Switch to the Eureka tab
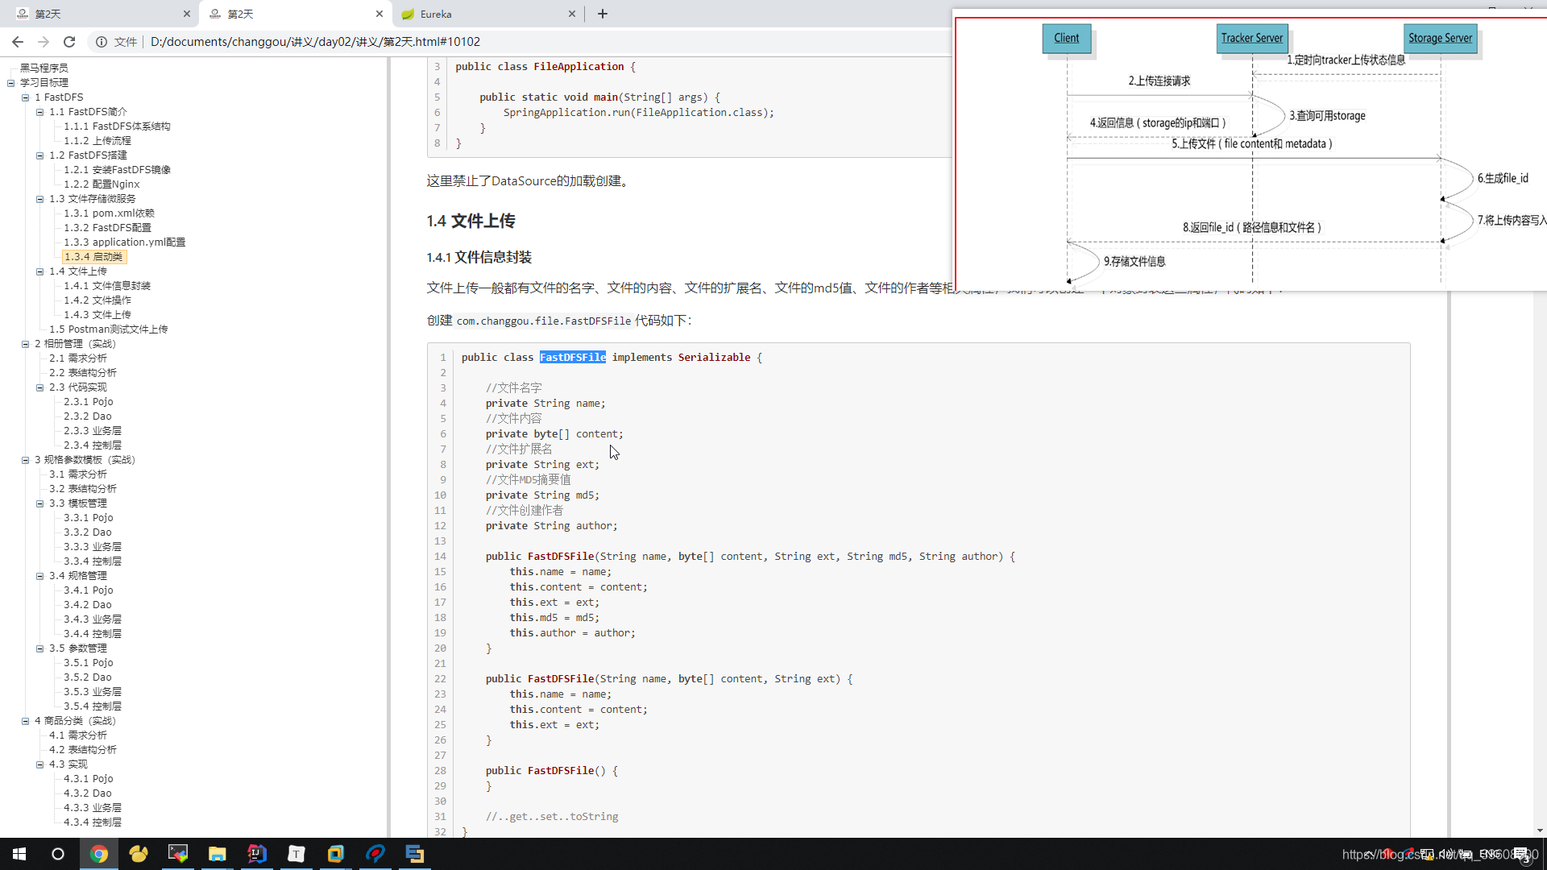Viewport: 1547px width, 870px height. [488, 14]
